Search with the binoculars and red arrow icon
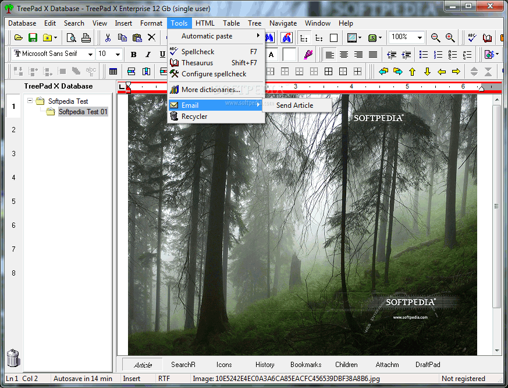 click(287, 38)
